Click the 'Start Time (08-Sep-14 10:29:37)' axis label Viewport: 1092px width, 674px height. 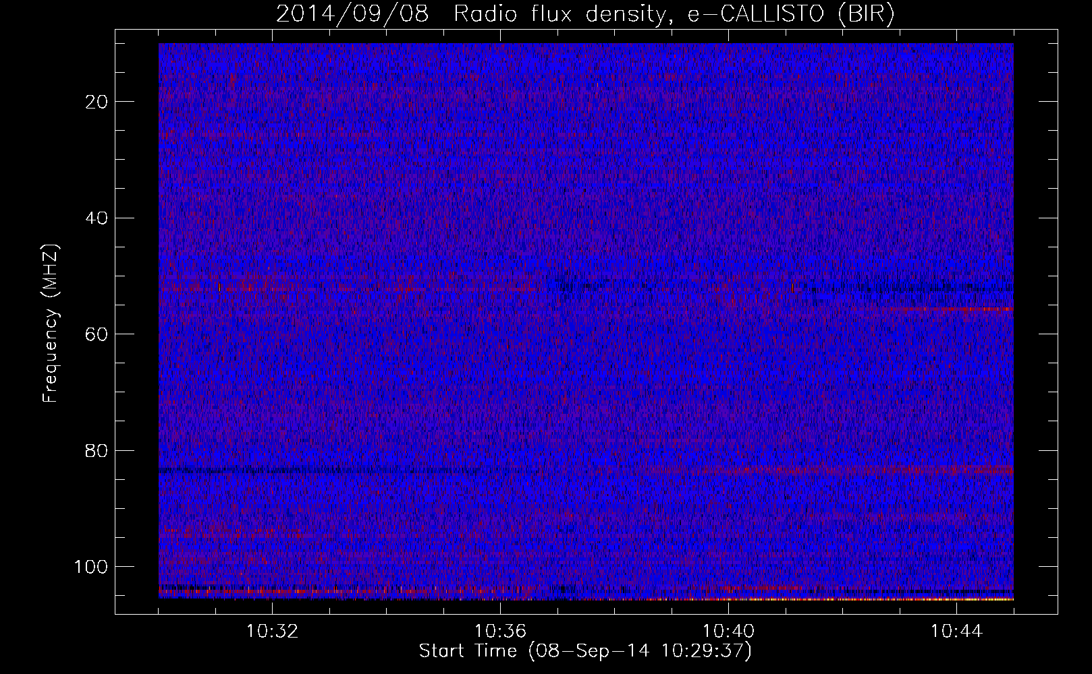585,651
